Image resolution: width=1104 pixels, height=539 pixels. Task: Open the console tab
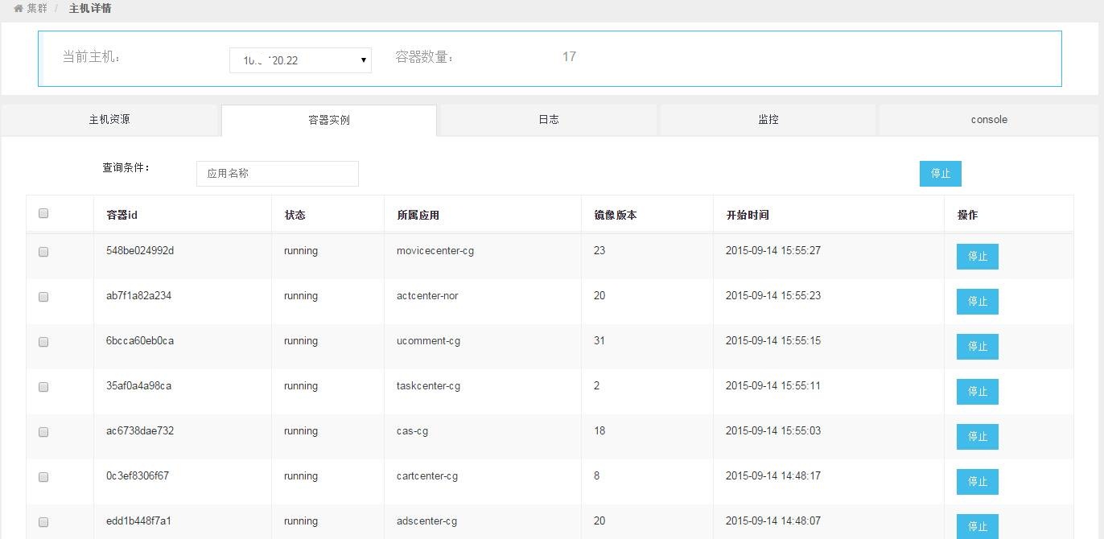(989, 119)
